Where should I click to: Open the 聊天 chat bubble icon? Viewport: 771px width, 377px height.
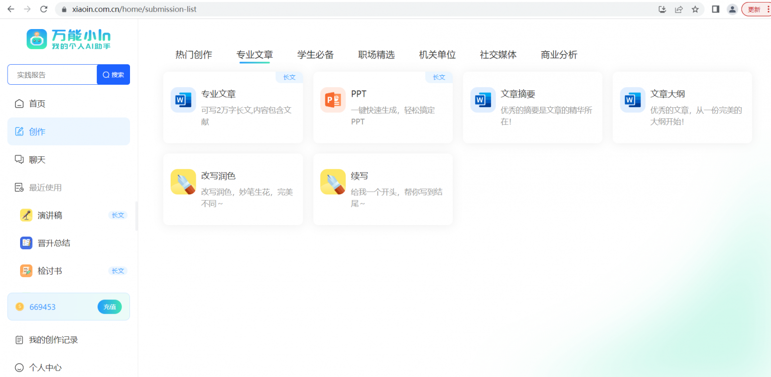[x=19, y=159]
